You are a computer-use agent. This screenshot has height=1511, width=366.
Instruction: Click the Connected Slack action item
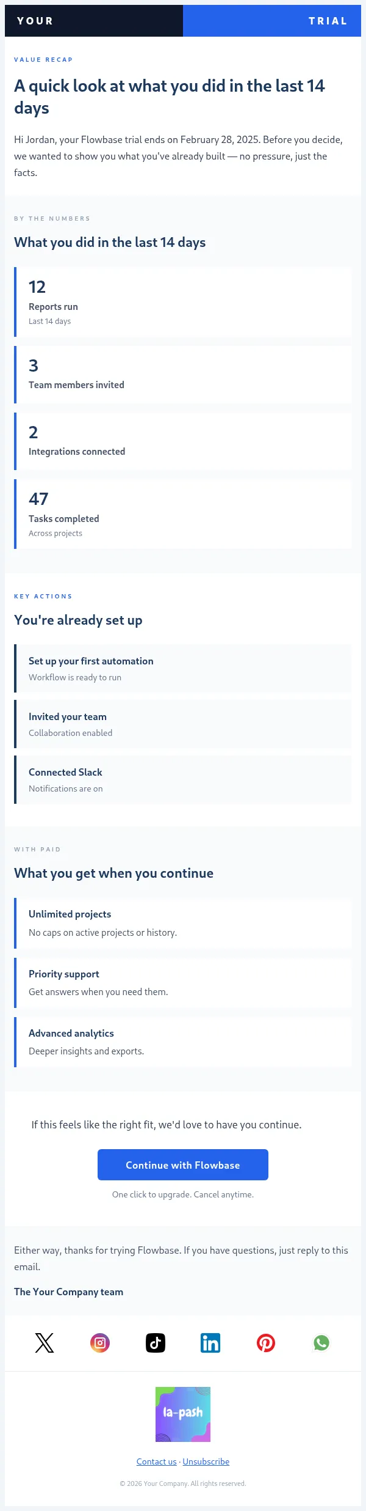[x=183, y=779]
